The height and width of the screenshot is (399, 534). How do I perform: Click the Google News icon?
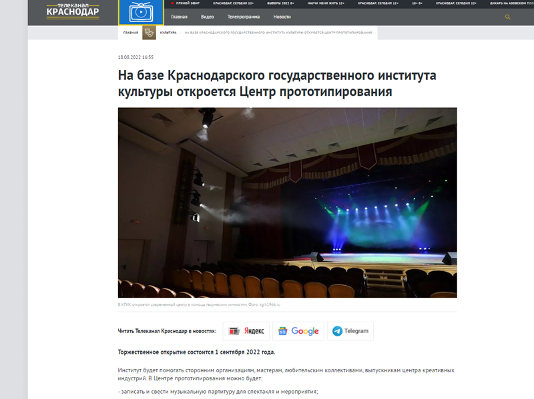[x=282, y=331]
